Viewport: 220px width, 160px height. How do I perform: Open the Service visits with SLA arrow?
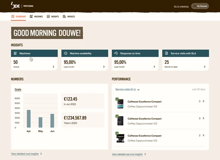[205, 67]
